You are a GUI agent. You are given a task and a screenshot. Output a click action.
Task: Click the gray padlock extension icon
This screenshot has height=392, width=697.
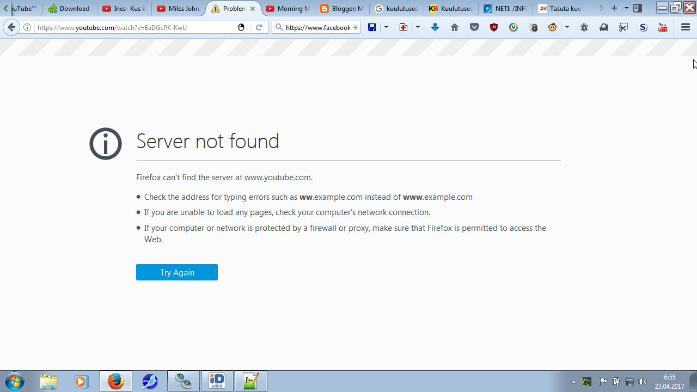pos(533,27)
